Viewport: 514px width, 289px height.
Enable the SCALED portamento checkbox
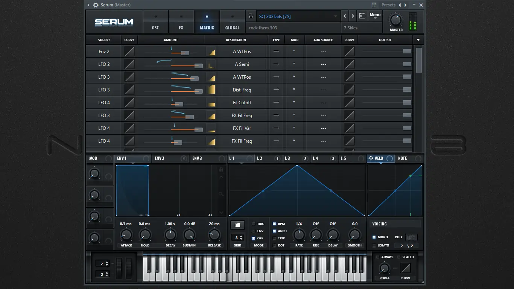399,257
